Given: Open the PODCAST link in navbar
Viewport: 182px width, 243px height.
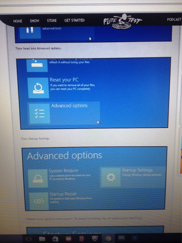Looking at the screenshot, I should 174,19.
